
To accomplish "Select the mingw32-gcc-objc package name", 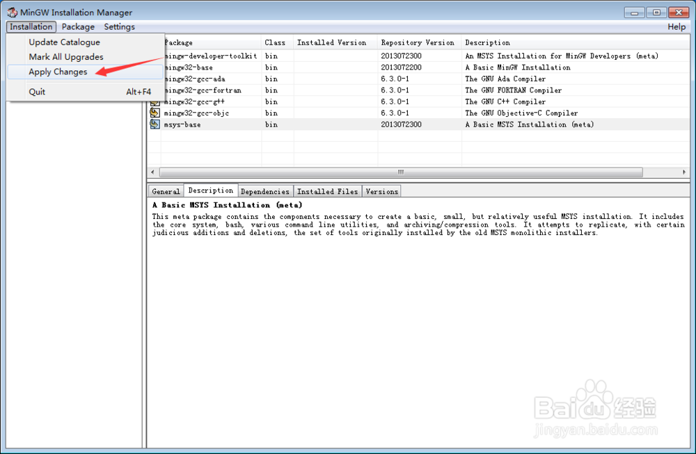I will (x=197, y=113).
